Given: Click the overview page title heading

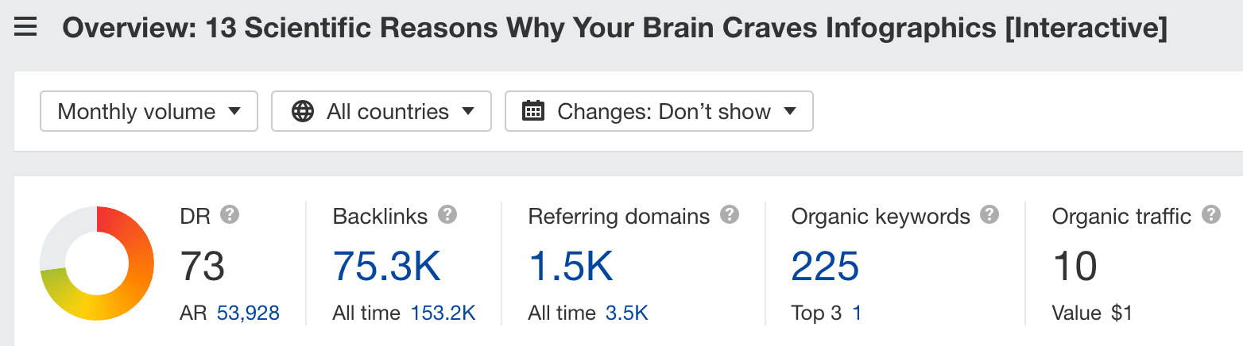Looking at the screenshot, I should 614,29.
